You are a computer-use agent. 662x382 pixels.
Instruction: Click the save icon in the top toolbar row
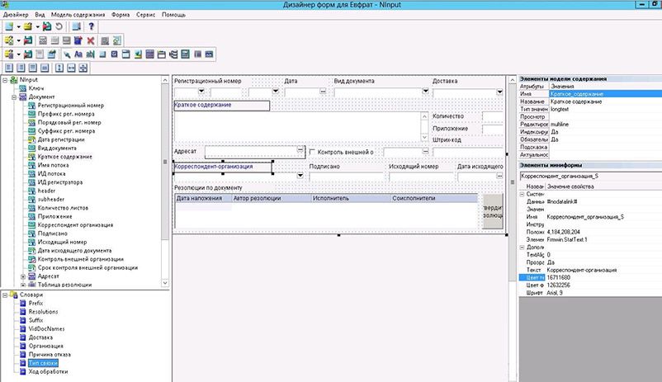click(x=47, y=26)
